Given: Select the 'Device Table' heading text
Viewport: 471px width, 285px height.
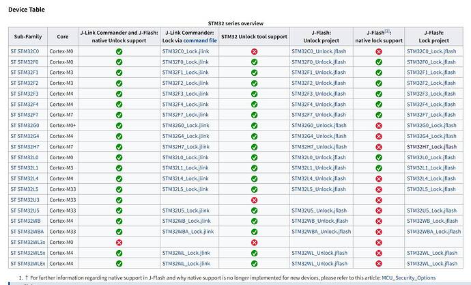Looking at the screenshot, I should point(27,10).
